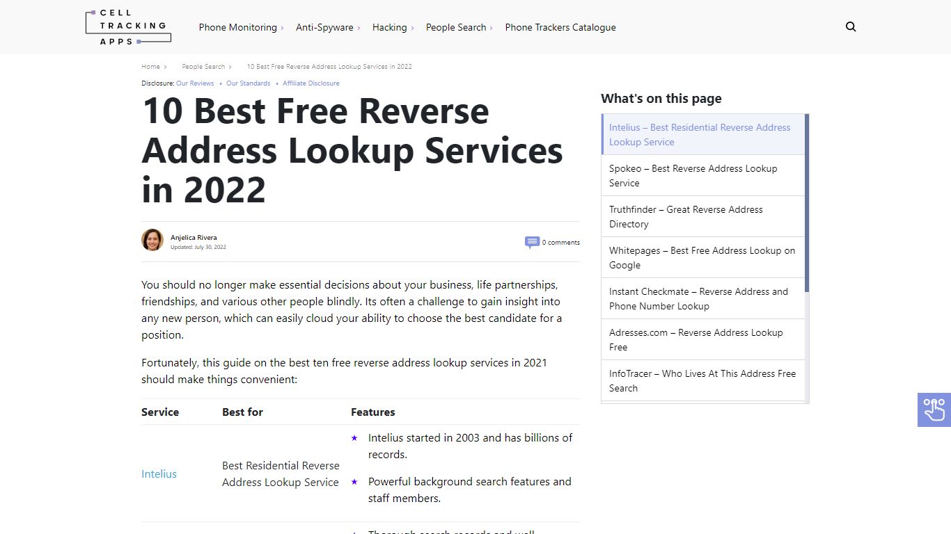The image size is (951, 534).
Task: Open Our Reviews disclosure link
Action: coord(195,83)
